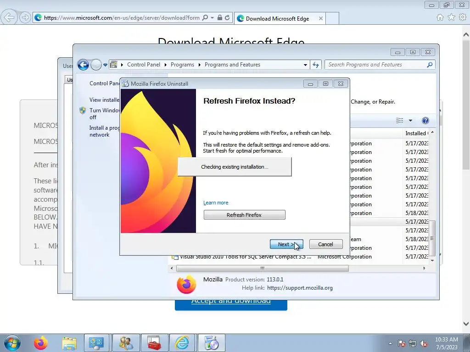This screenshot has height=352, width=470.
Task: Open Windows Explorer from taskbar
Action: point(69,343)
